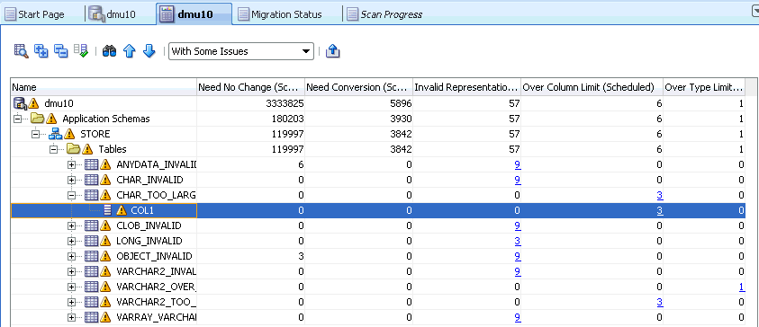Image resolution: width=759 pixels, height=327 pixels.
Task: Collapse the Application Schemas node
Action: (x=17, y=119)
